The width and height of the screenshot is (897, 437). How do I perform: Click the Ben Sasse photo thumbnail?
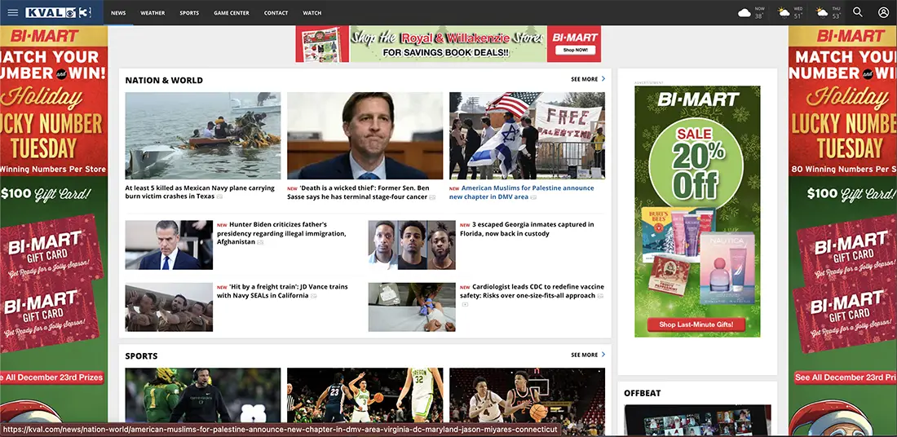365,136
